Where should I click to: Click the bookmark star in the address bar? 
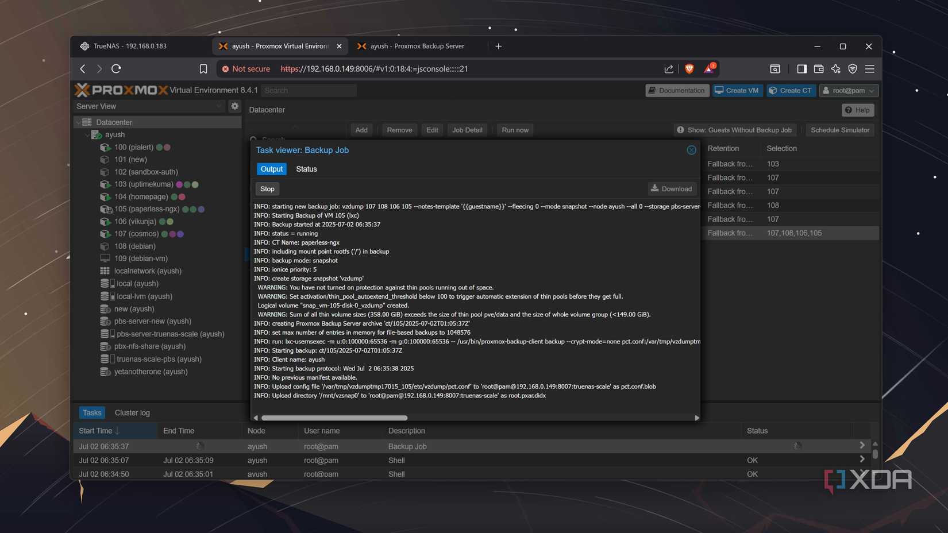203,68
